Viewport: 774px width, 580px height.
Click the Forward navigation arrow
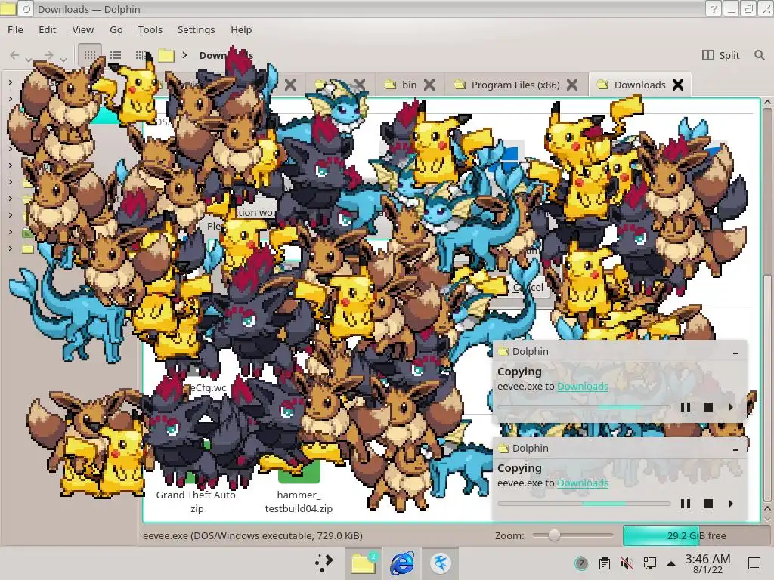click(x=48, y=55)
